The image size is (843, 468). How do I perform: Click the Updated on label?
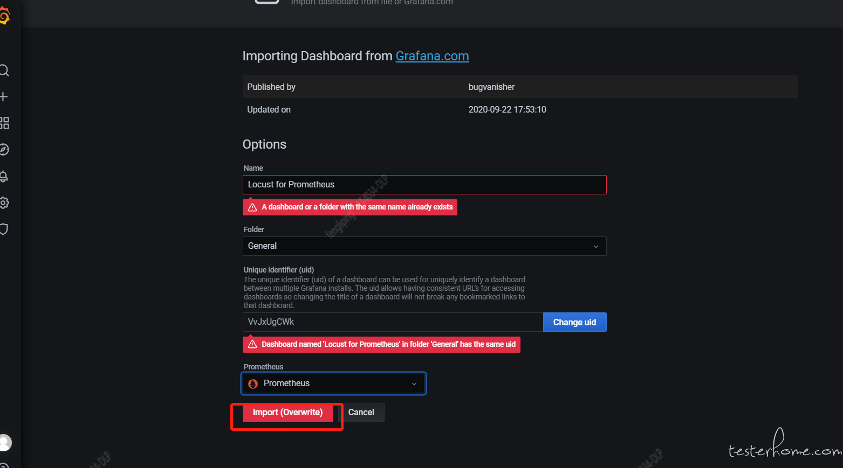click(269, 109)
